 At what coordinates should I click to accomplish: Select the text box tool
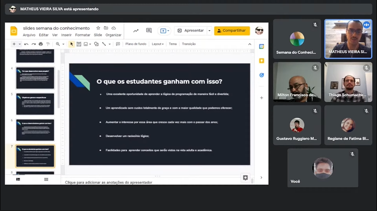(79, 44)
